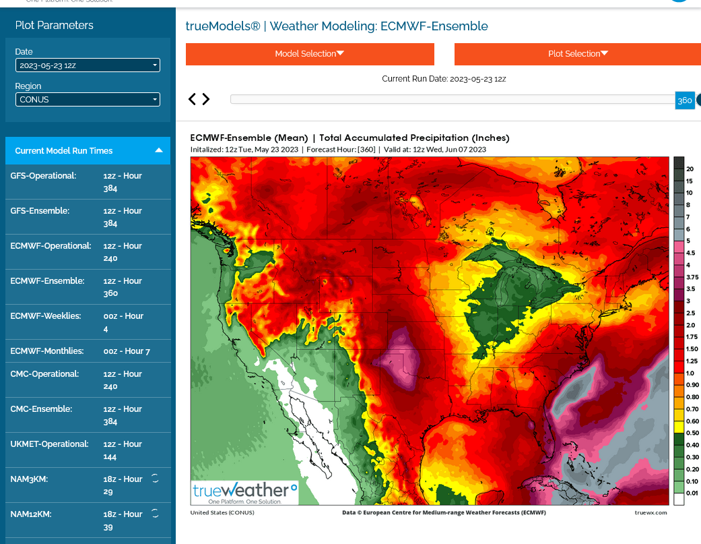Select the CMC-Operational model label

tap(44, 374)
